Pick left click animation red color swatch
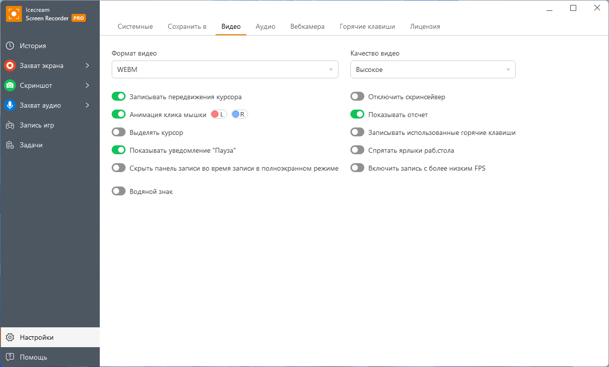 point(215,115)
